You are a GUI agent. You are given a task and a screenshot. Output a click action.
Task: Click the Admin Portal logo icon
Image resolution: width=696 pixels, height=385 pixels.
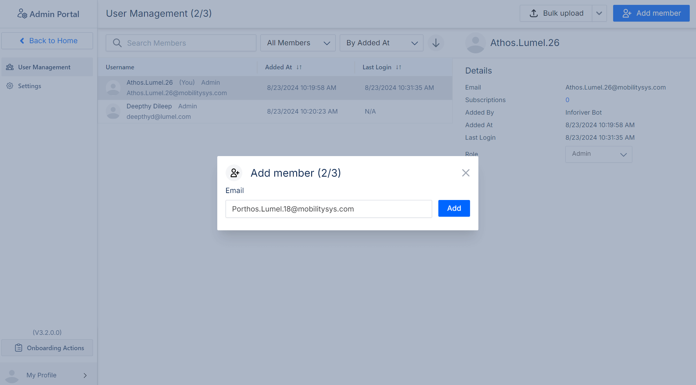pos(22,14)
